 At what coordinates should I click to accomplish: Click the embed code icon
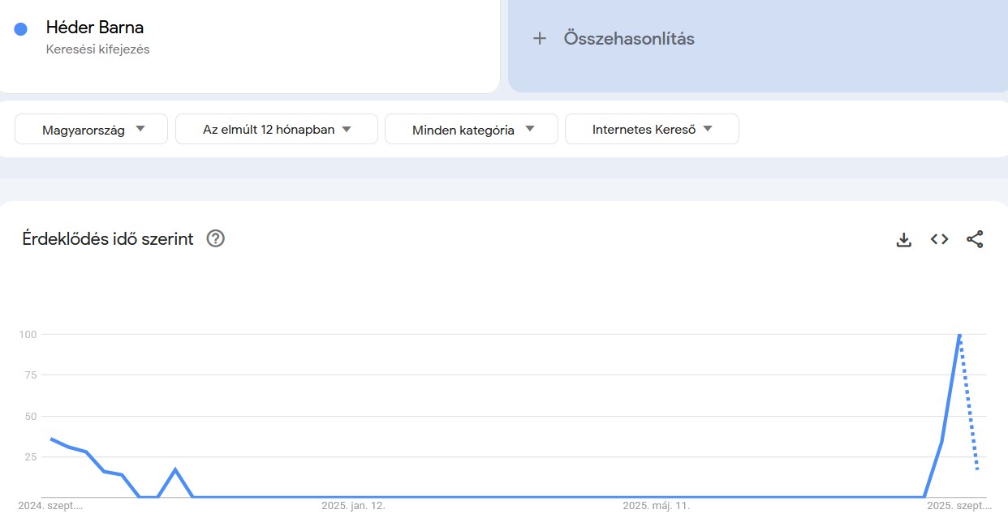click(938, 239)
